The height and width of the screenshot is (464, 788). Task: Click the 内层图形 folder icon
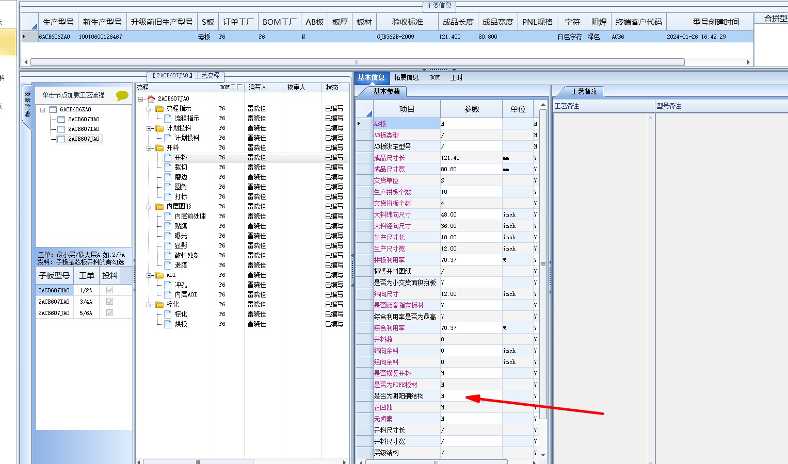pyautogui.click(x=160, y=206)
